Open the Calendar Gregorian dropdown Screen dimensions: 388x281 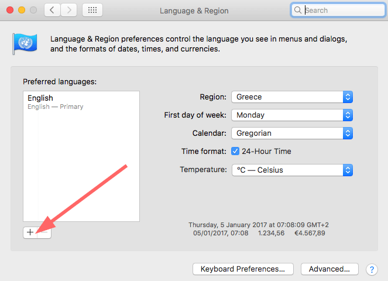(292, 133)
